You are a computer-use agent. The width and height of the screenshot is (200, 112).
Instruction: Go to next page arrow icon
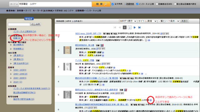[135, 27]
